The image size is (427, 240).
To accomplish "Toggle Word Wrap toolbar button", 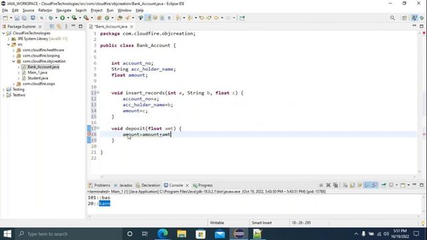I will [x=155, y=18].
